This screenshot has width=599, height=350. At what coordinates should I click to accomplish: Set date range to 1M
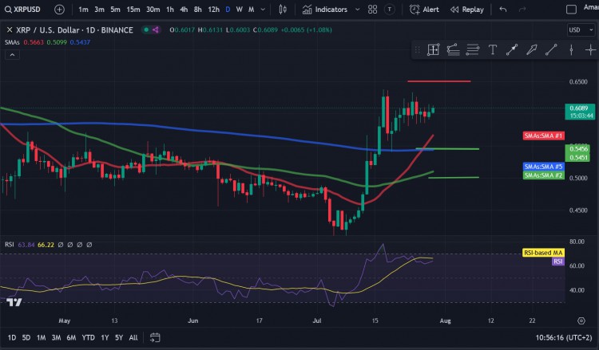click(x=41, y=337)
